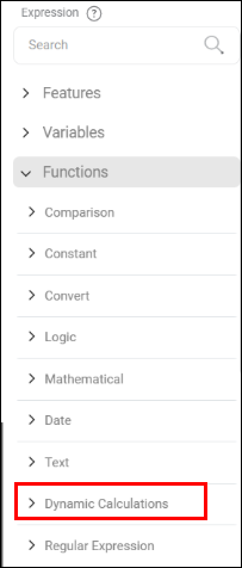This screenshot has height=568, width=242.
Task: Expand the Text category arrow
Action: pos(32,462)
